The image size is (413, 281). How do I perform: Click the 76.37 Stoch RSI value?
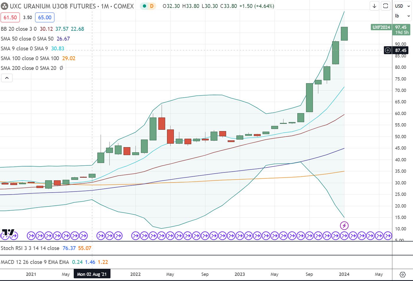click(x=69, y=248)
